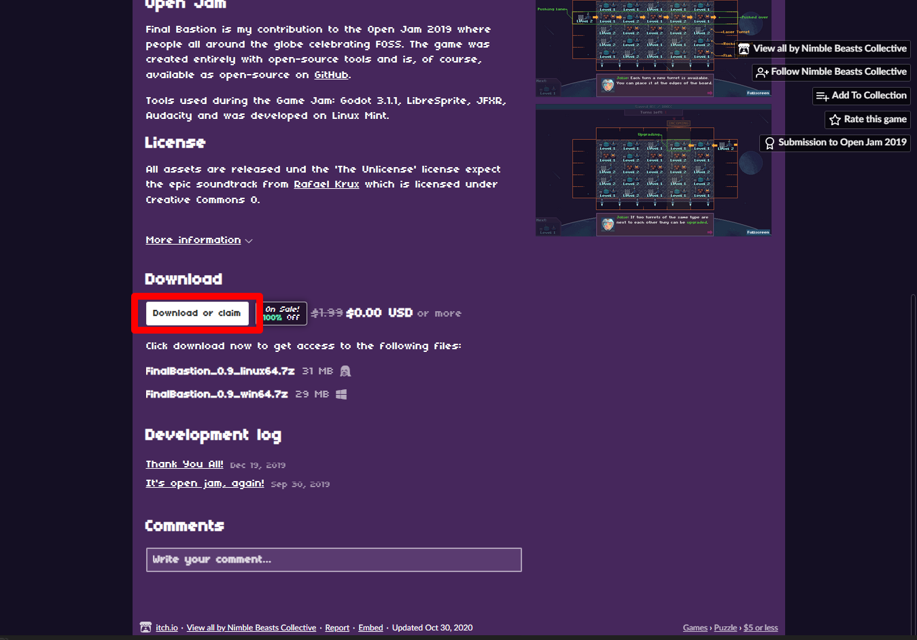This screenshot has width=917, height=640.
Task: Click the Updated Oct 30, 2020 text
Action: pos(432,628)
